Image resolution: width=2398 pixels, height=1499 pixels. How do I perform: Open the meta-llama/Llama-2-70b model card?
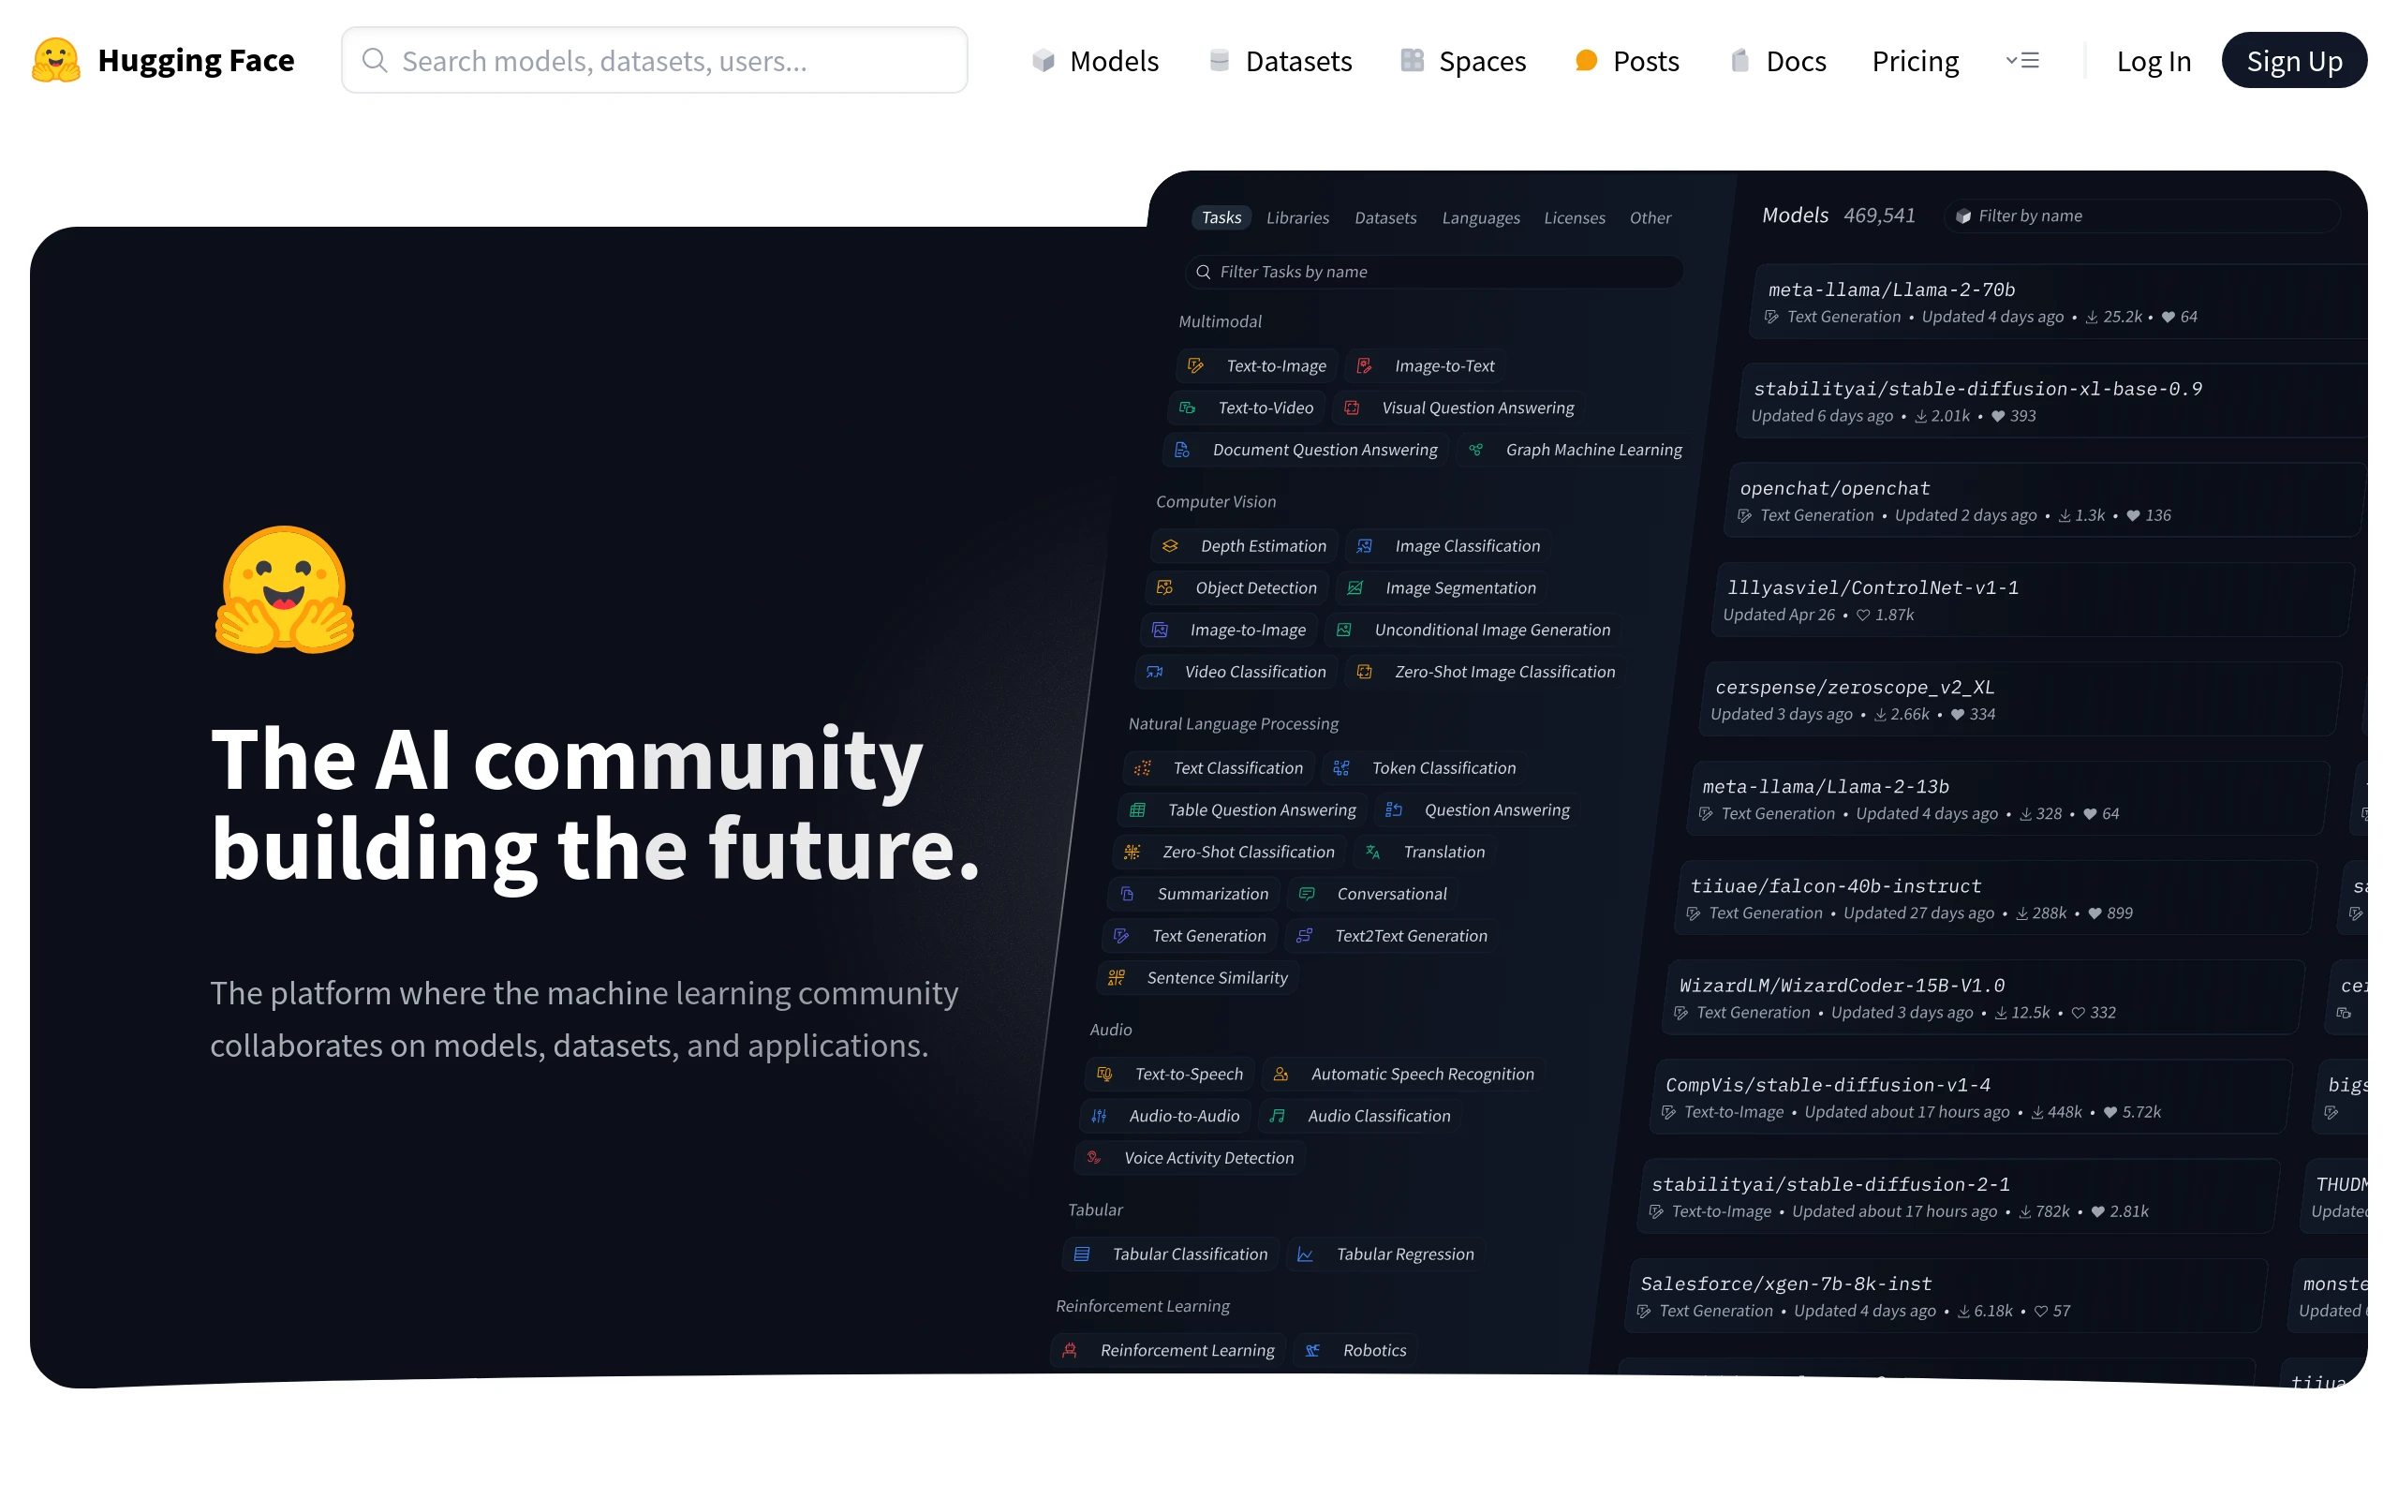coord(1890,289)
